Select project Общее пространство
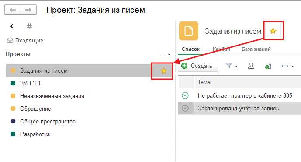This screenshot has width=301, height=162. coord(48,121)
